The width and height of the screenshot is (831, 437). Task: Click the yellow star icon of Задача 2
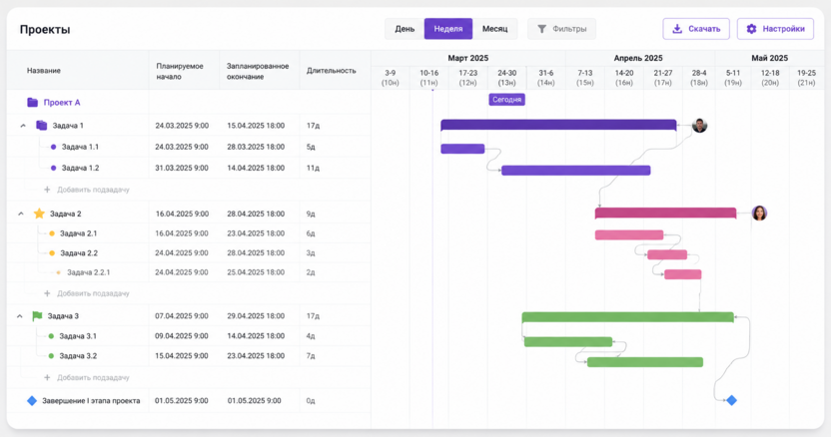tap(39, 214)
